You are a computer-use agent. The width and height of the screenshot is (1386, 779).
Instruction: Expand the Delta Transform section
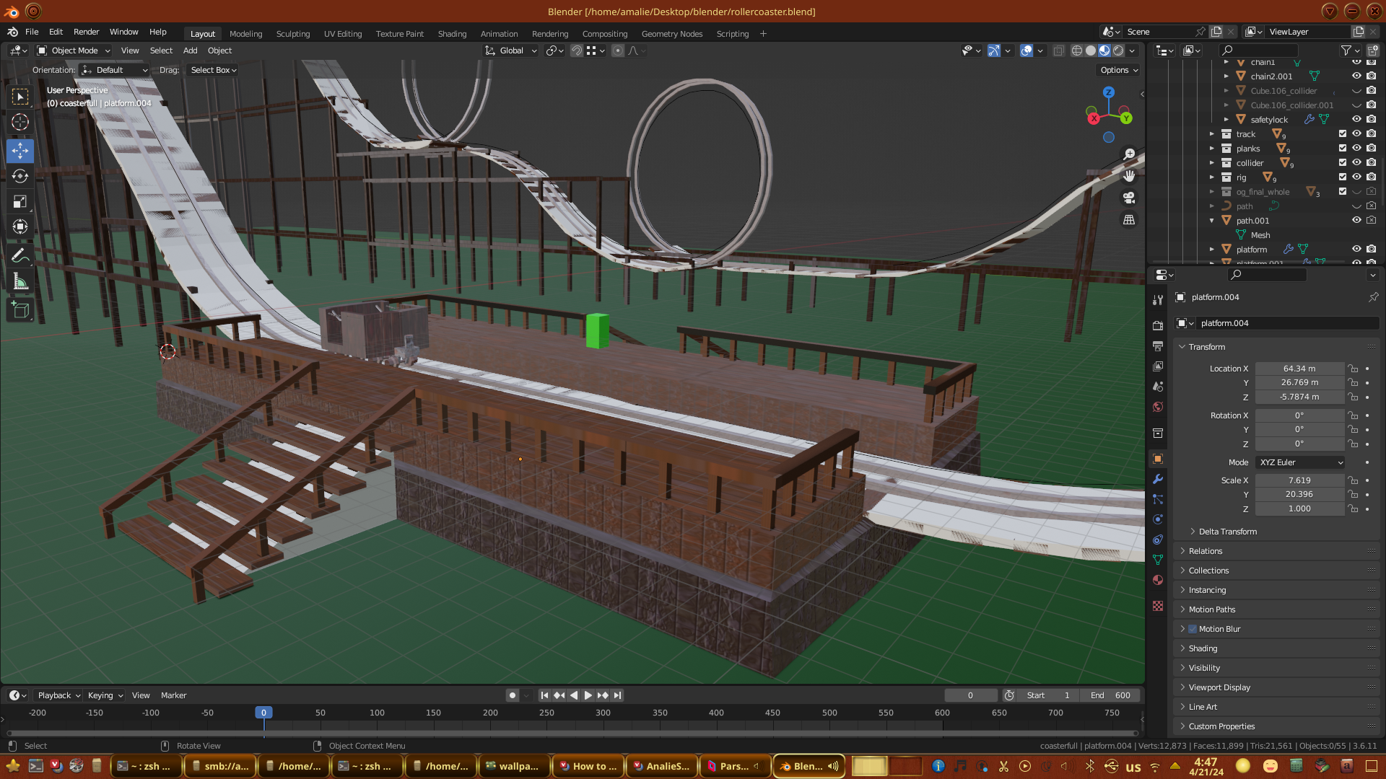click(1227, 532)
